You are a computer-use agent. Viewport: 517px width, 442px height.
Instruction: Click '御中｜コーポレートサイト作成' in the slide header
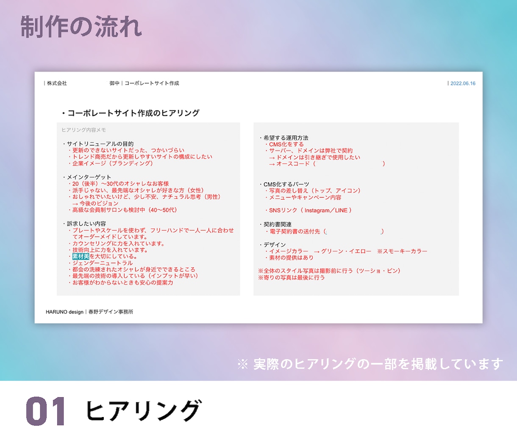[x=144, y=83]
